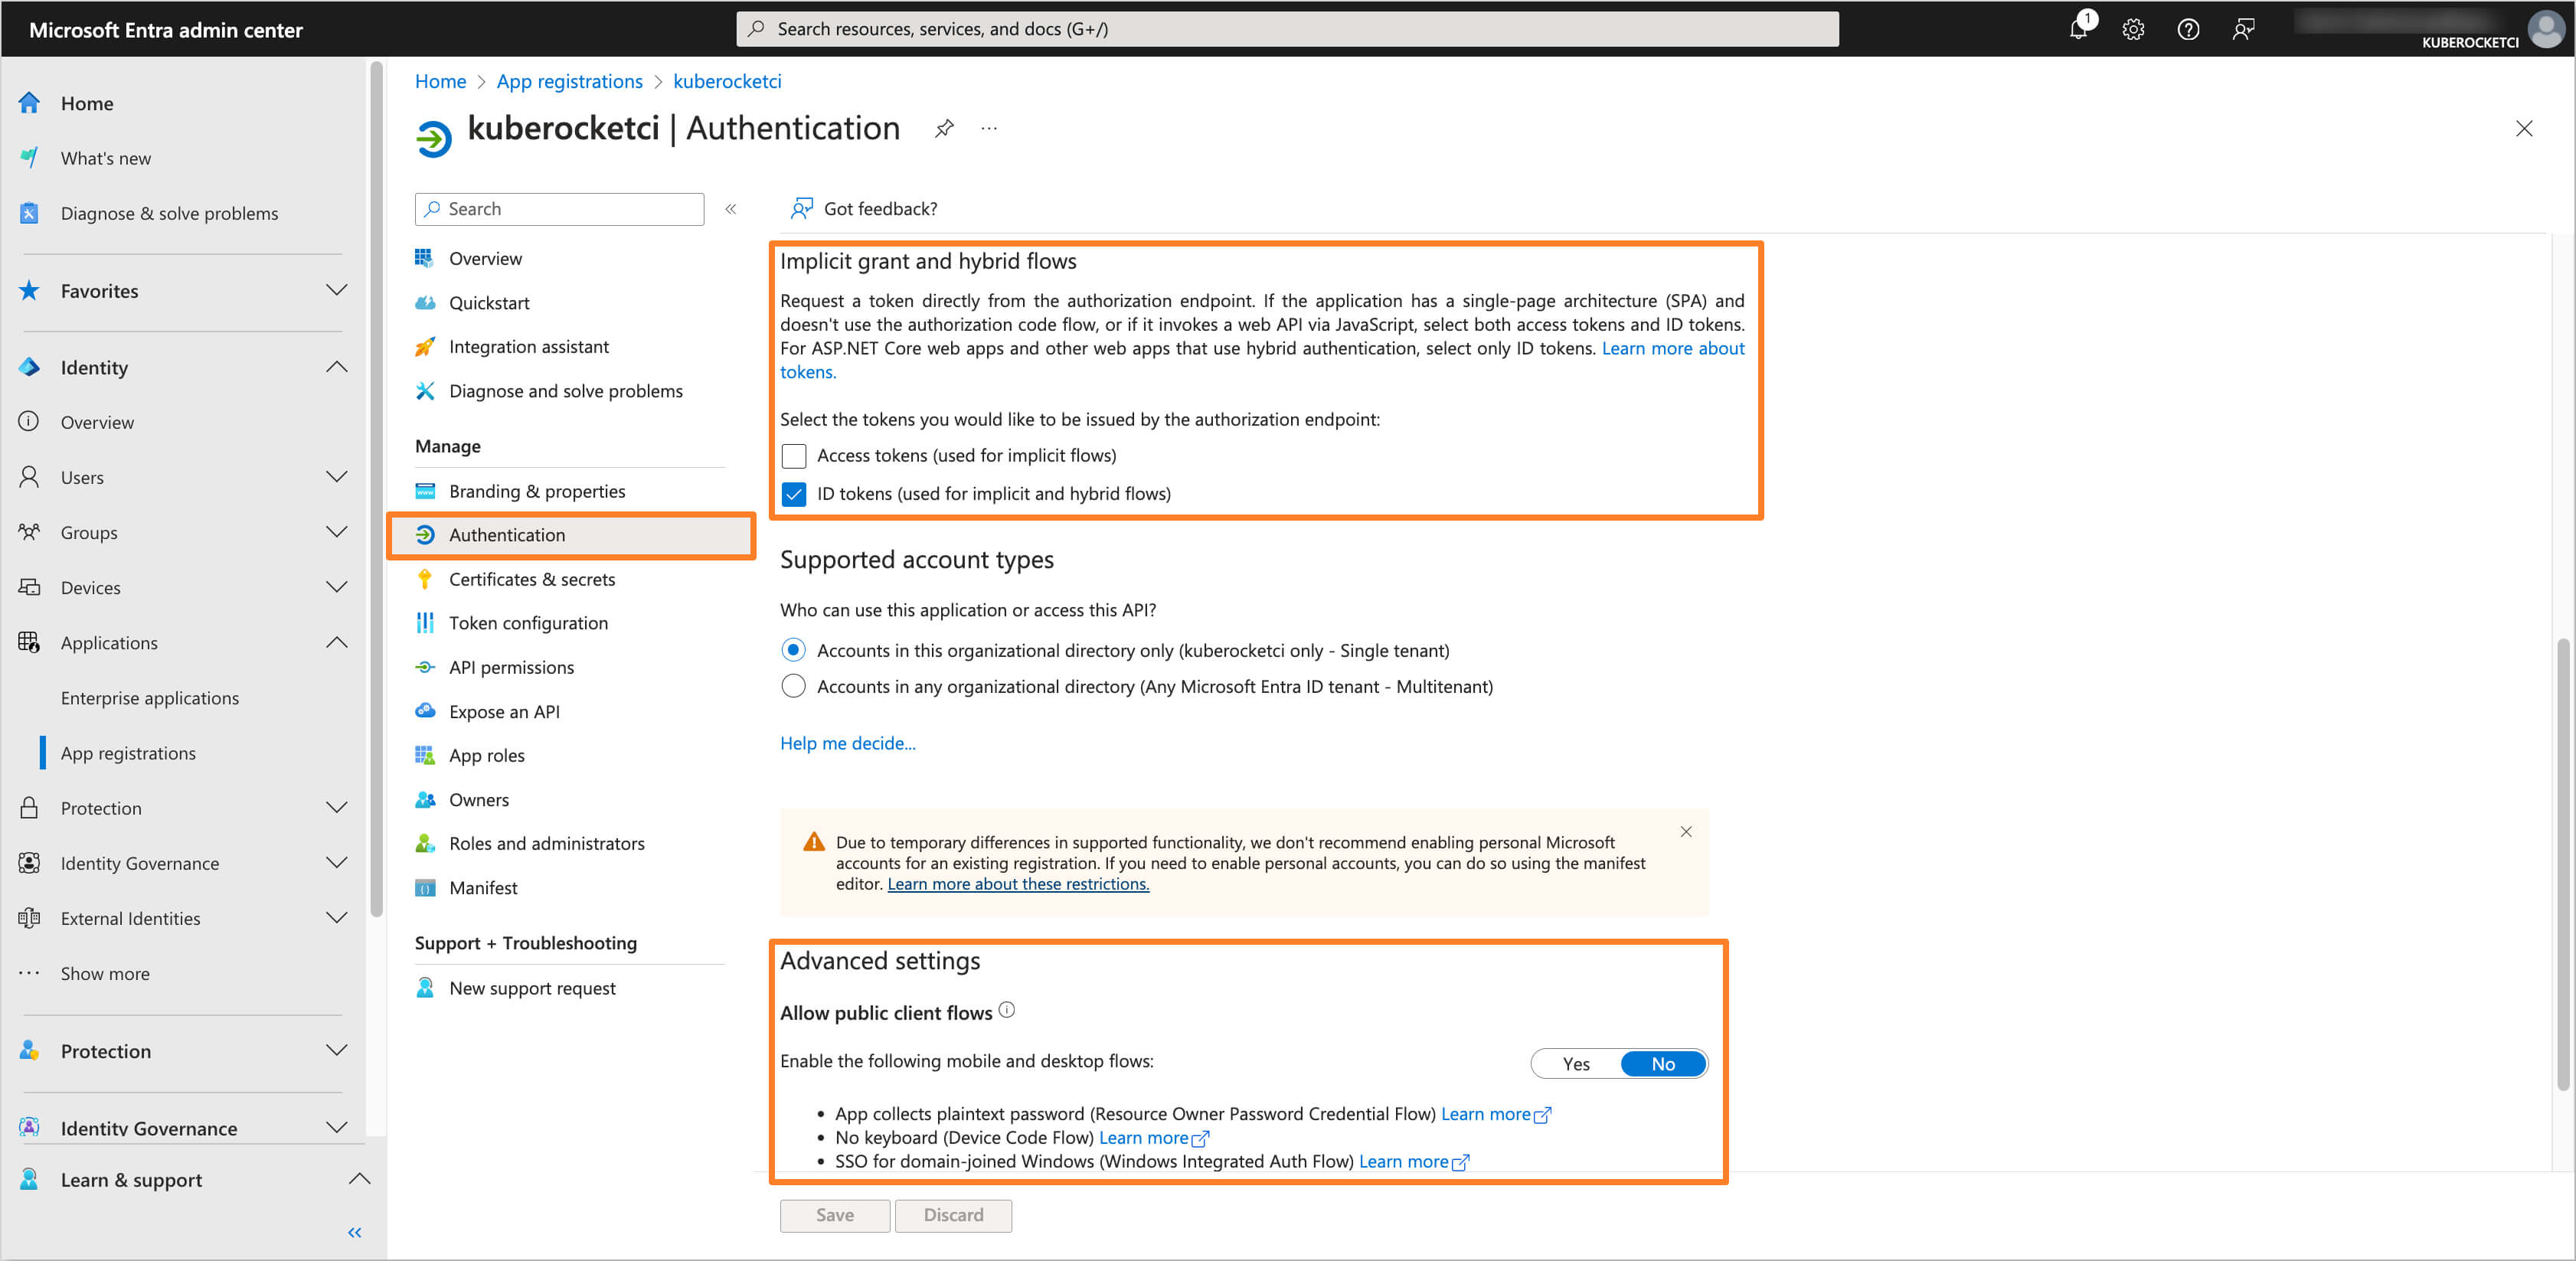
Task: Collapse the Identity section
Action: tap(336, 366)
